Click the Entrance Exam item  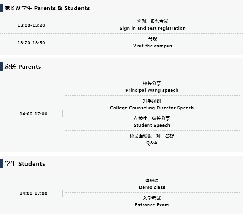coord(152,205)
